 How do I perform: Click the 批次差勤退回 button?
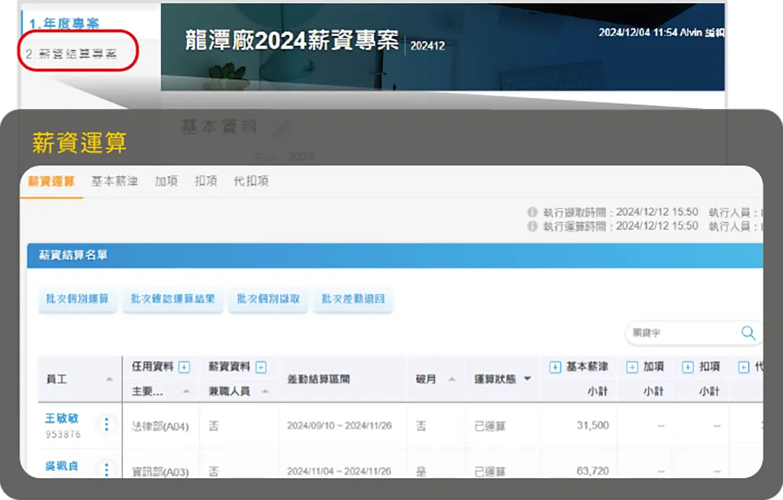click(x=353, y=299)
